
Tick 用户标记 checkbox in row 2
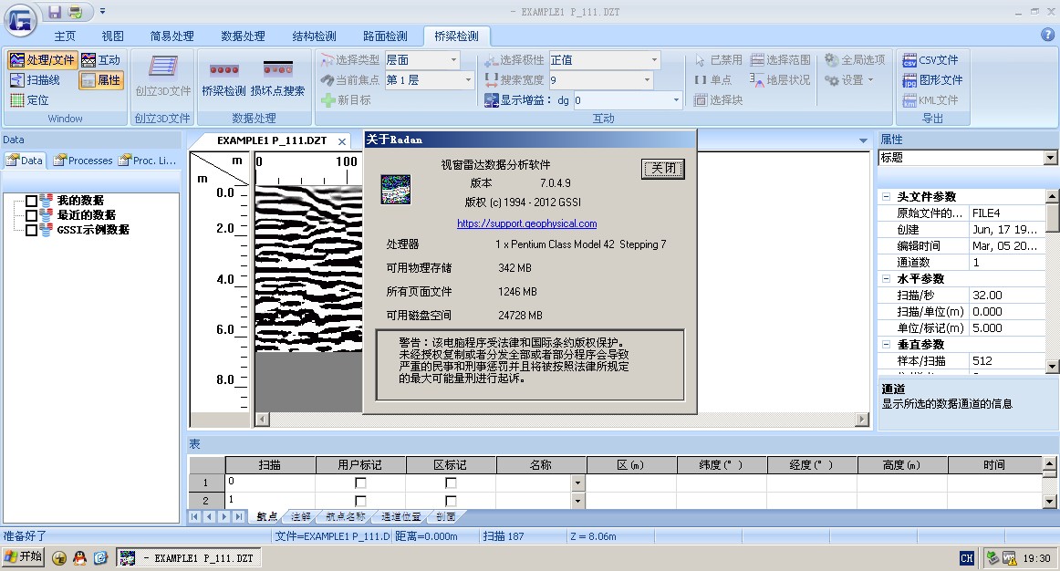pyautogui.click(x=360, y=501)
